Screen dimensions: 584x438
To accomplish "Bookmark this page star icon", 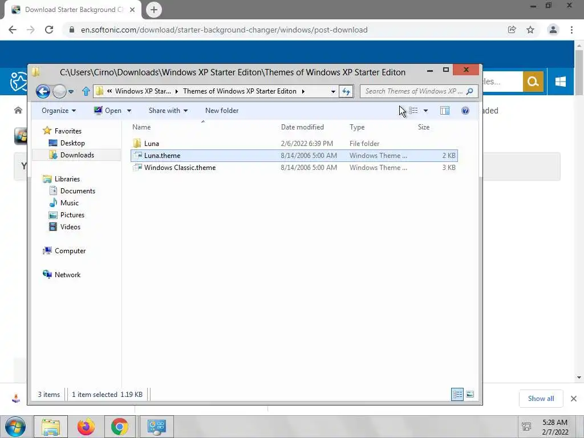I will 530,30.
